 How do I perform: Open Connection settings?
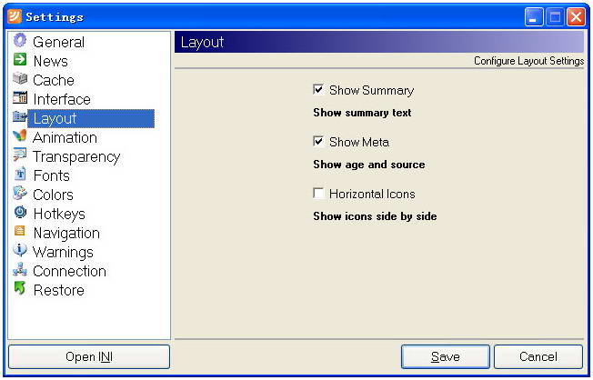pos(70,271)
